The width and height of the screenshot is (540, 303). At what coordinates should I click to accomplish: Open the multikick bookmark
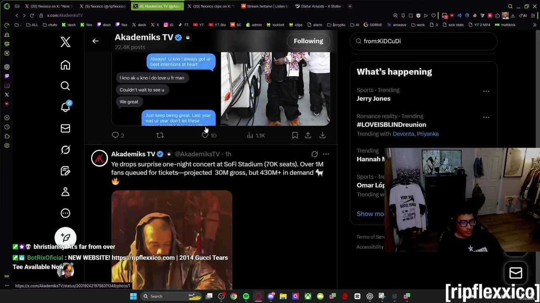coord(505,25)
